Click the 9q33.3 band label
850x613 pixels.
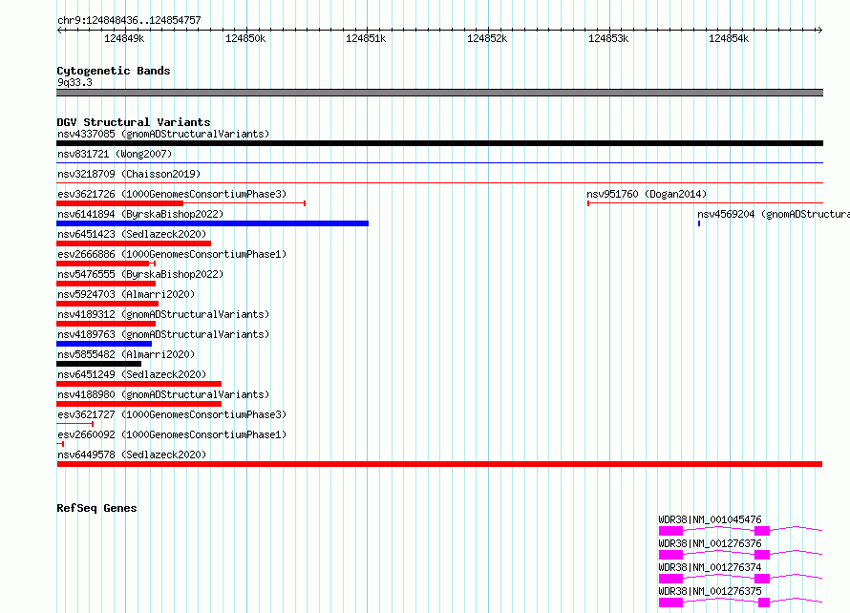[74, 82]
